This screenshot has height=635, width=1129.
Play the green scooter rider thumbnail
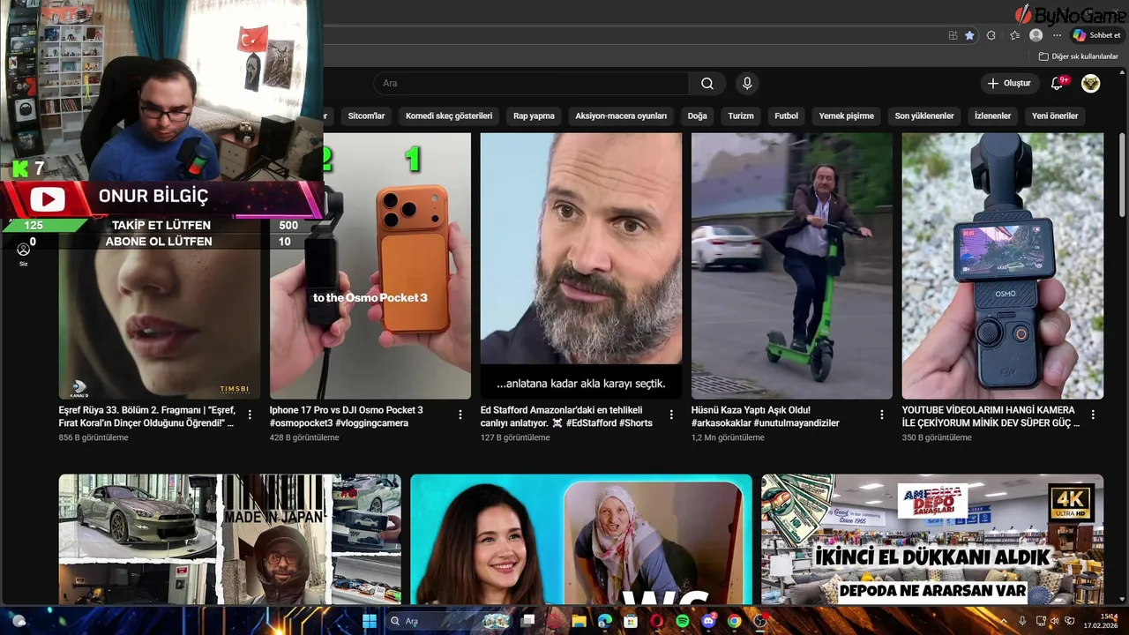[792, 266]
